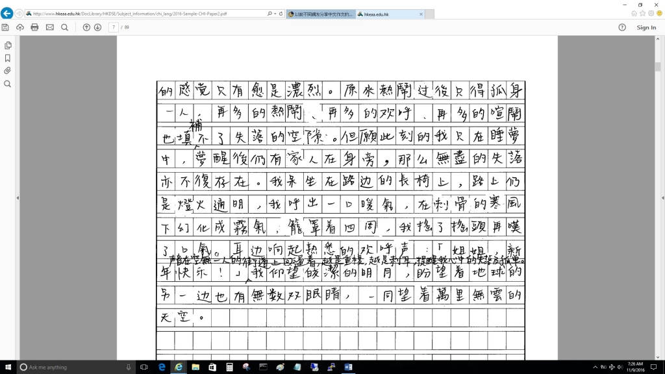The width and height of the screenshot is (665, 374).
Task: Save the PDF with the disk icon
Action: (6, 27)
